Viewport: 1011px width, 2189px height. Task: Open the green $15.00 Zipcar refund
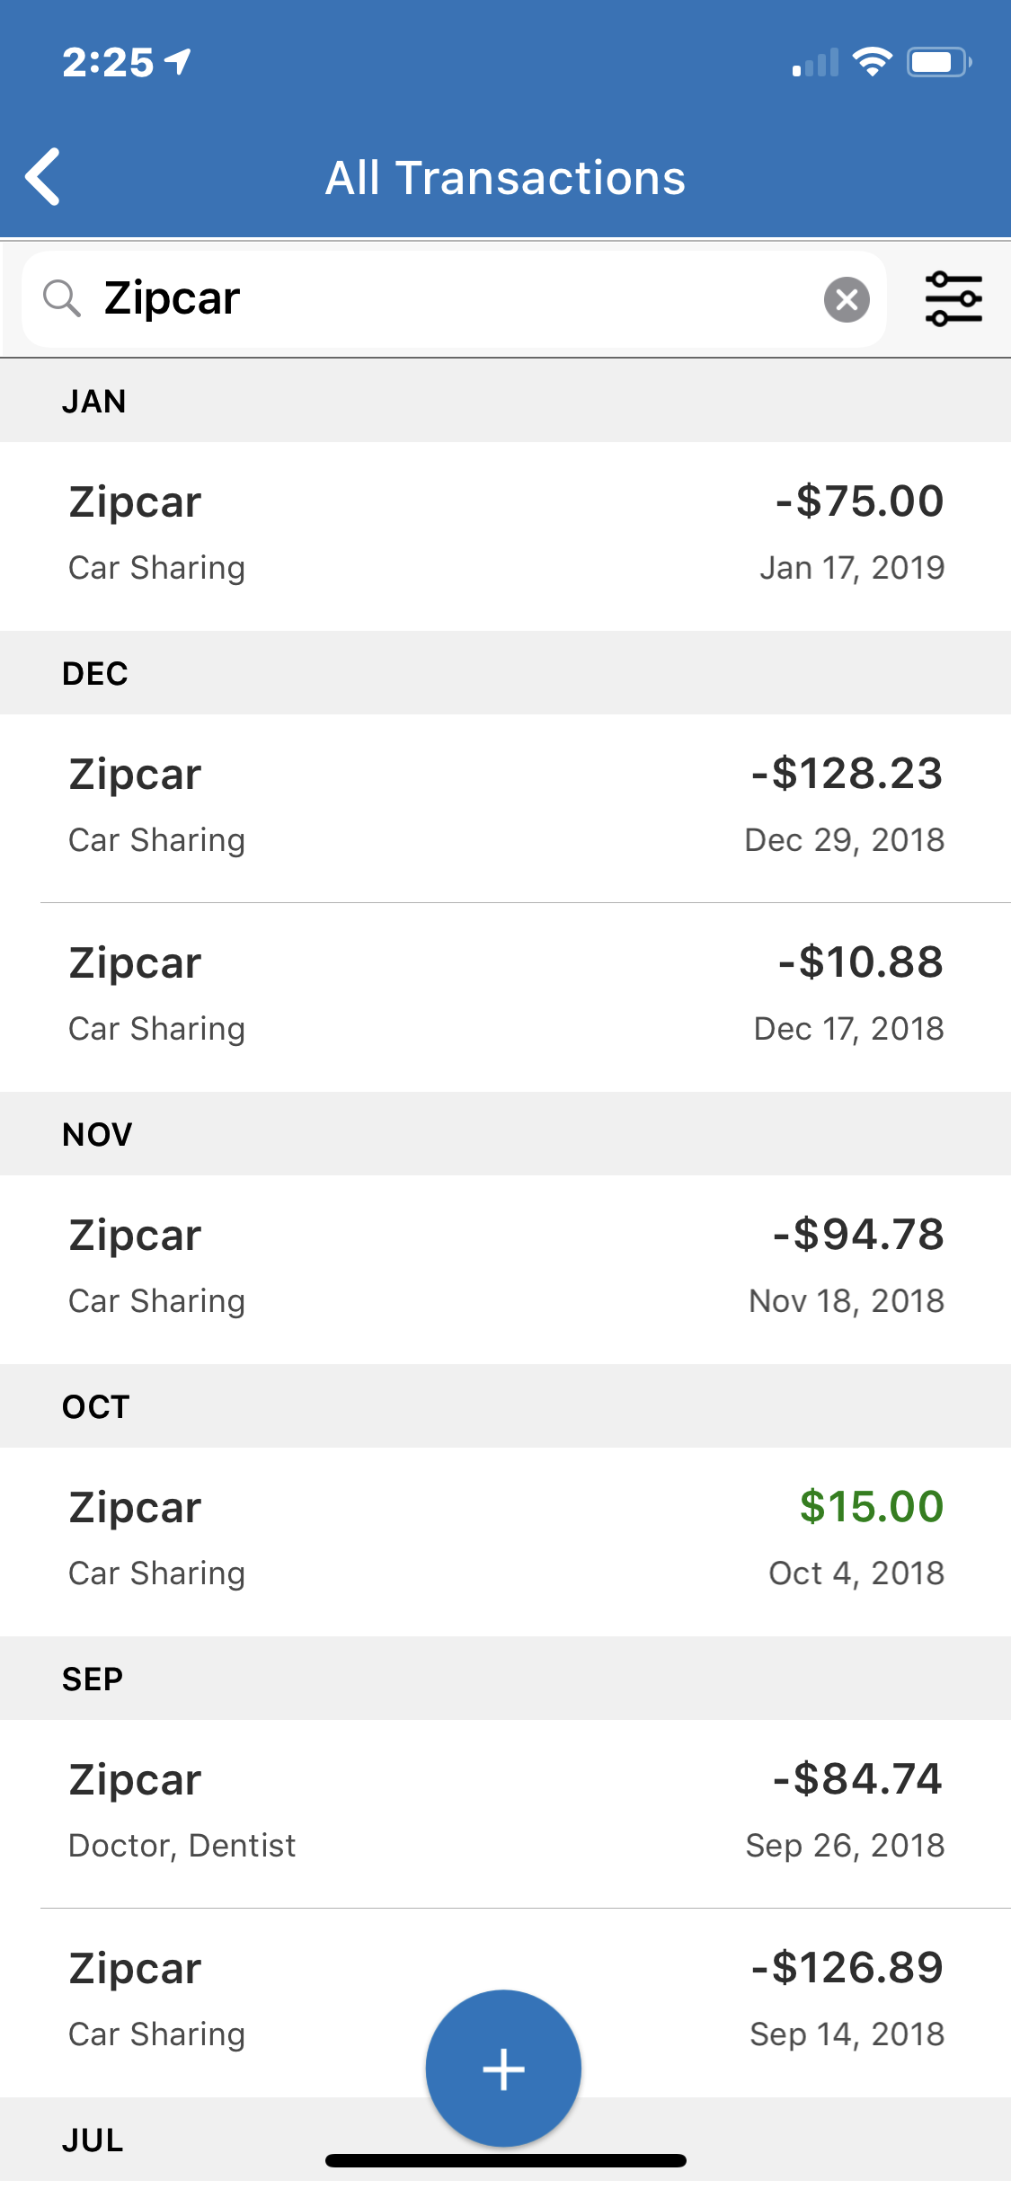[x=505, y=1540]
